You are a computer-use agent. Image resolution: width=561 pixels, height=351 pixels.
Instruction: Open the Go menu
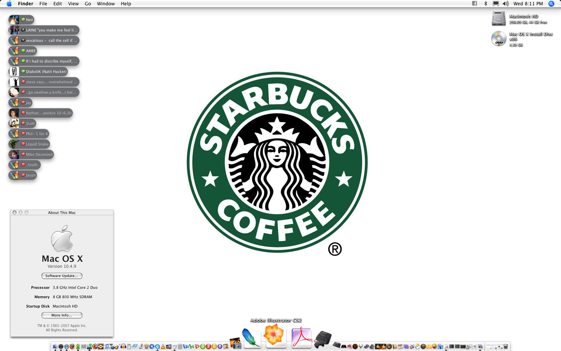[x=88, y=4]
